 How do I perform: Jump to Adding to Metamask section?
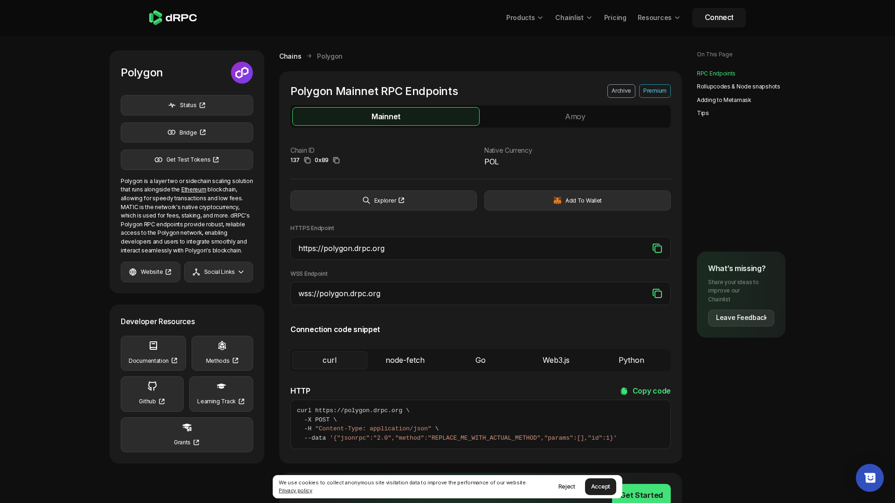[724, 100]
